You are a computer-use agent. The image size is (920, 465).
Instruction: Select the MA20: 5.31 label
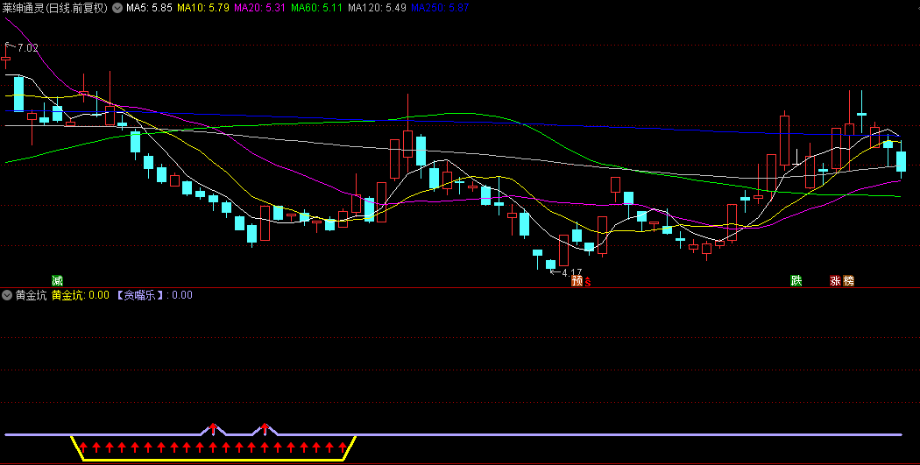260,8
